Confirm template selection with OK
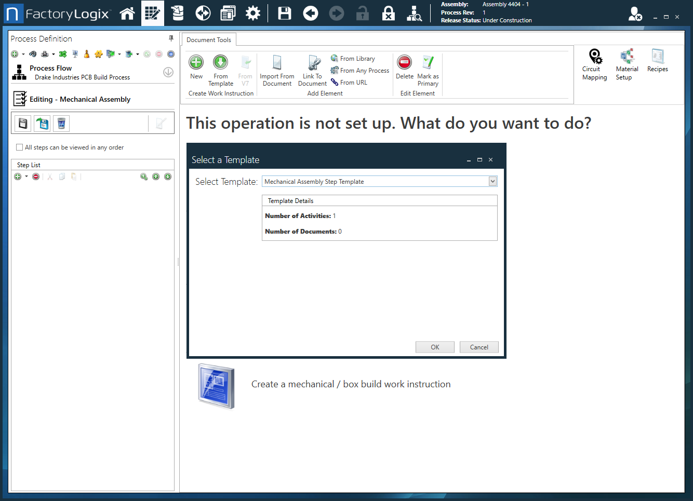This screenshot has width=693, height=501. tap(434, 347)
